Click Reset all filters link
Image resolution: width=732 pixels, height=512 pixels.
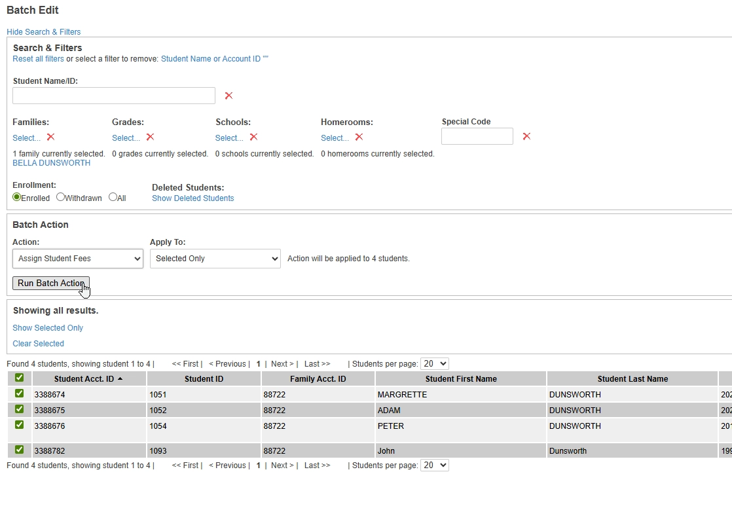point(39,59)
